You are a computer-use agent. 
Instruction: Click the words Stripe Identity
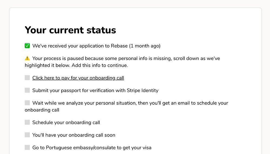[x=143, y=90]
